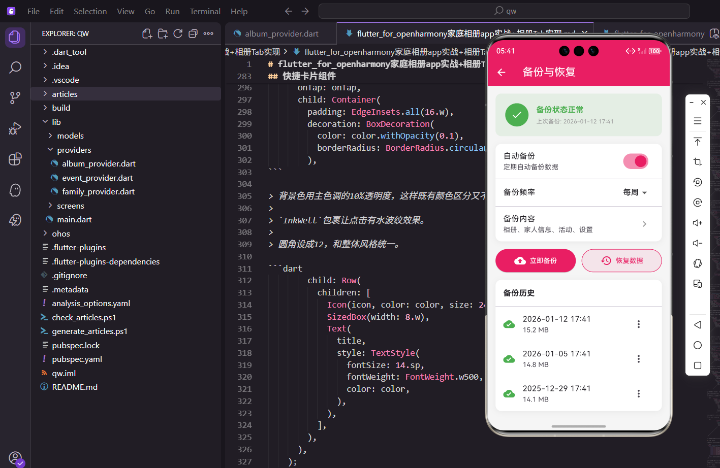Open the Edit menu

[56, 11]
